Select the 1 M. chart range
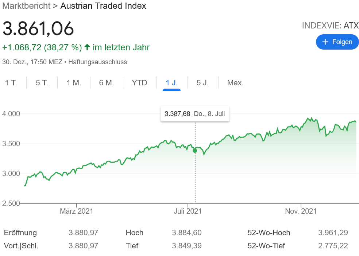Viewport: 359px width, 256px height. 74,83
